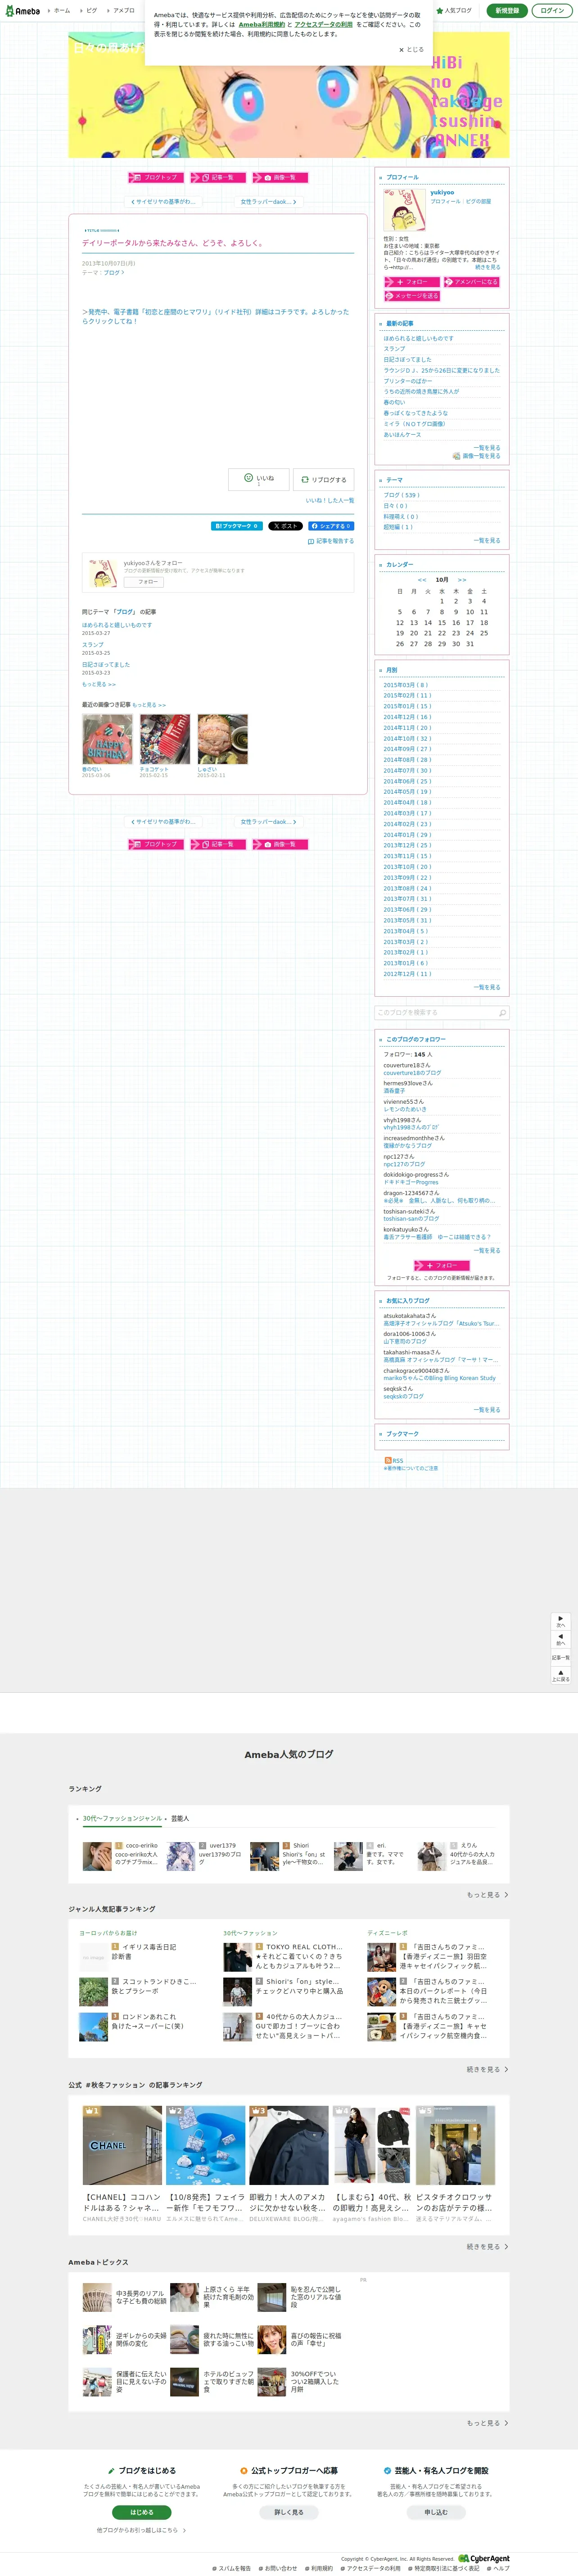
Task: Open ヘルプ in the footer
Action: (498, 2568)
